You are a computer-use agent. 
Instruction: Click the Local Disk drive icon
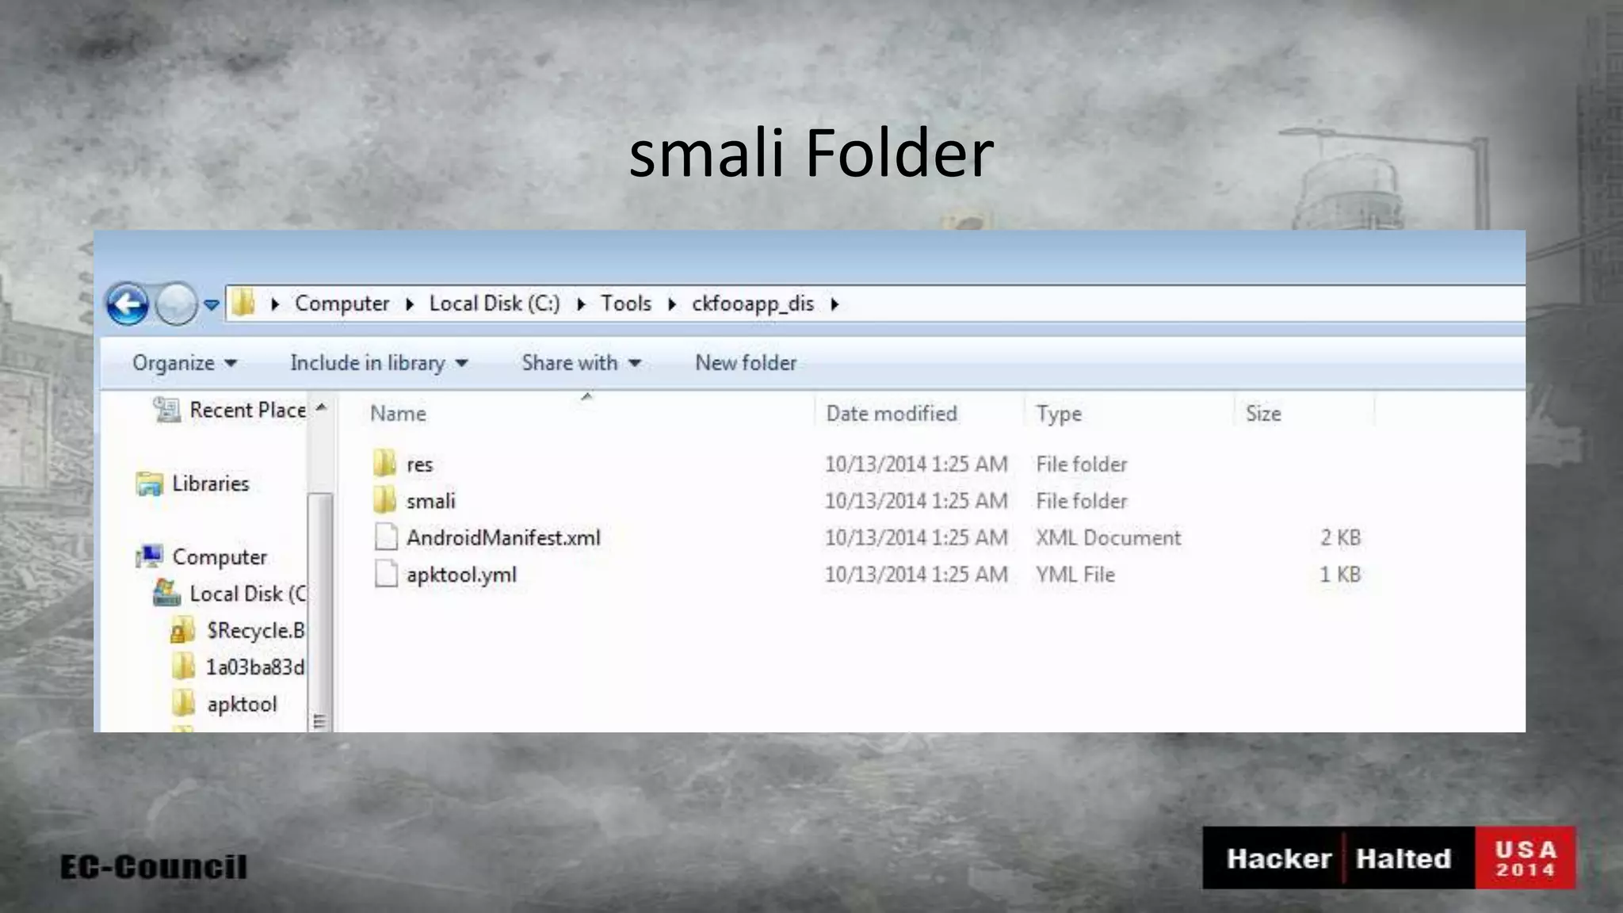(x=166, y=593)
